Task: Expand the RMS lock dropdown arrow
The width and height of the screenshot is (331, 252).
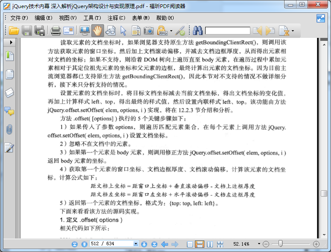Action: (171, 31)
